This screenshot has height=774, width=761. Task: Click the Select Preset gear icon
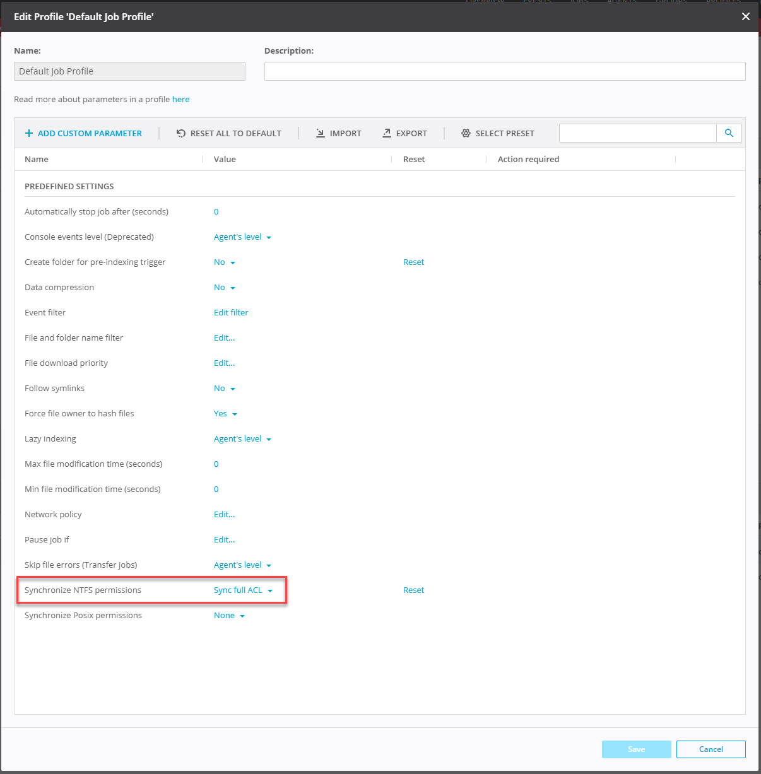pos(466,133)
